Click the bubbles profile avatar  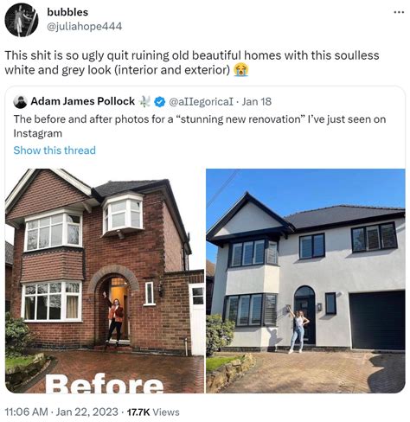coord(22,20)
